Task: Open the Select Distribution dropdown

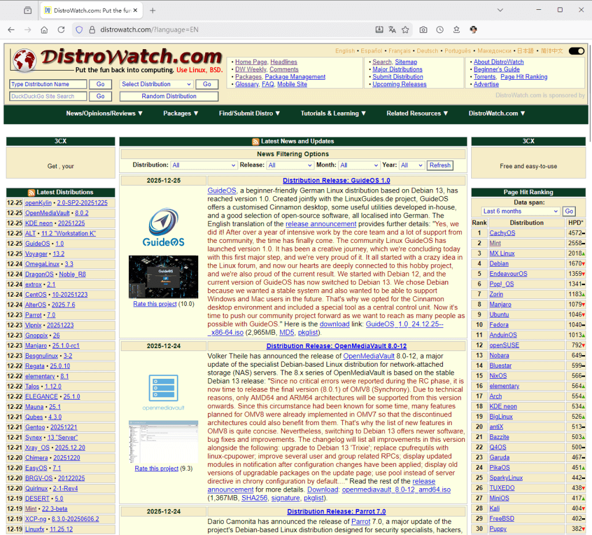Action: 157,84
